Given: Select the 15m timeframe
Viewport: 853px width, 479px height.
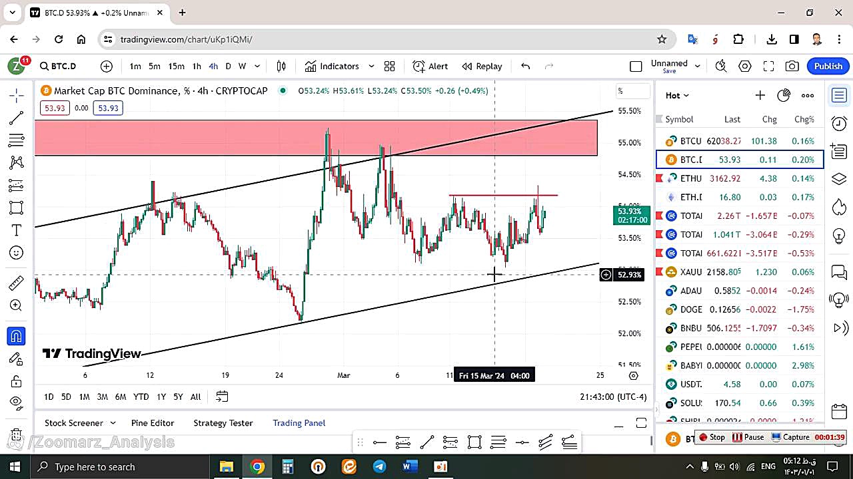Looking at the screenshot, I should (176, 66).
